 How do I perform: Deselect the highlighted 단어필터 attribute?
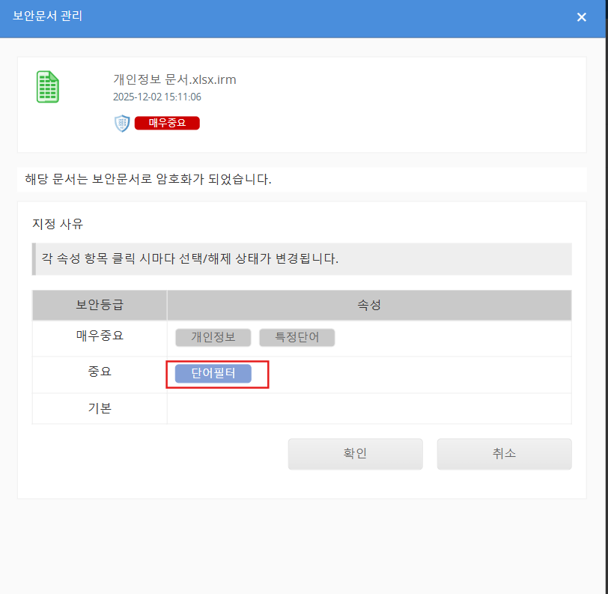213,374
